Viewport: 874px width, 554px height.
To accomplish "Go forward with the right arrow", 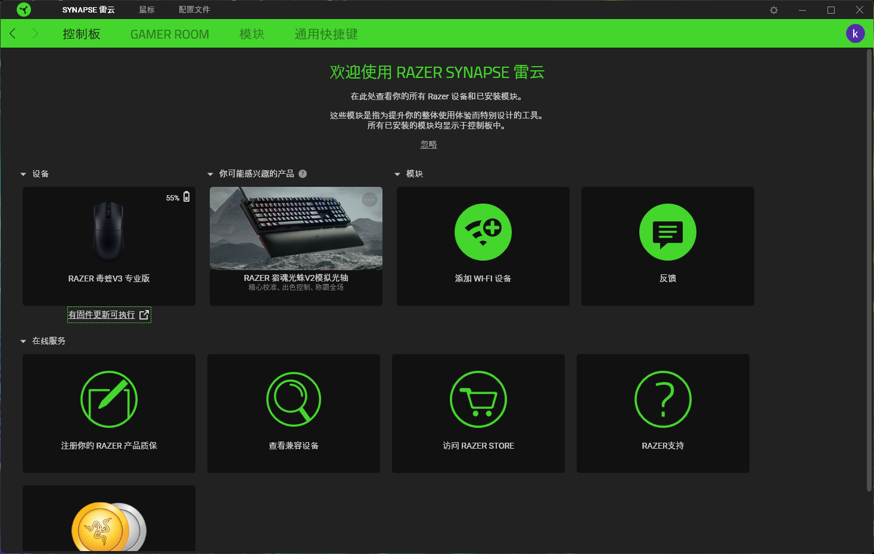I will click(x=35, y=33).
